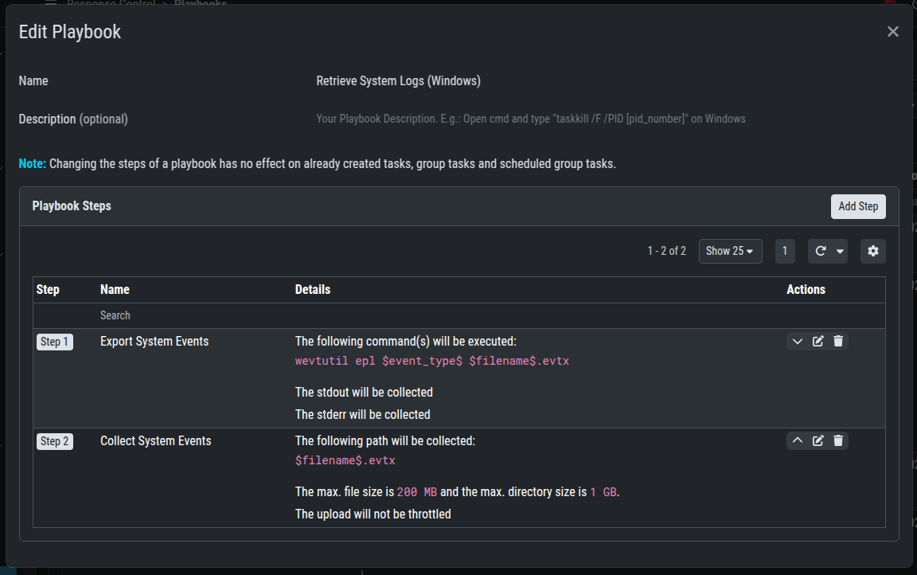Open the Show 25 rows dropdown

tap(730, 252)
